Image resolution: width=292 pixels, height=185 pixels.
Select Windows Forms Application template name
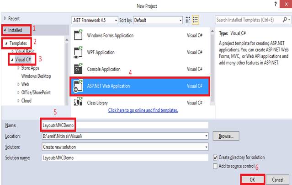point(110,35)
